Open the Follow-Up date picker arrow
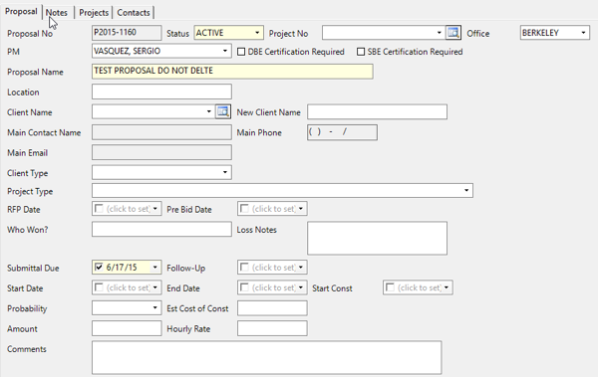The width and height of the screenshot is (598, 377). [x=301, y=267]
